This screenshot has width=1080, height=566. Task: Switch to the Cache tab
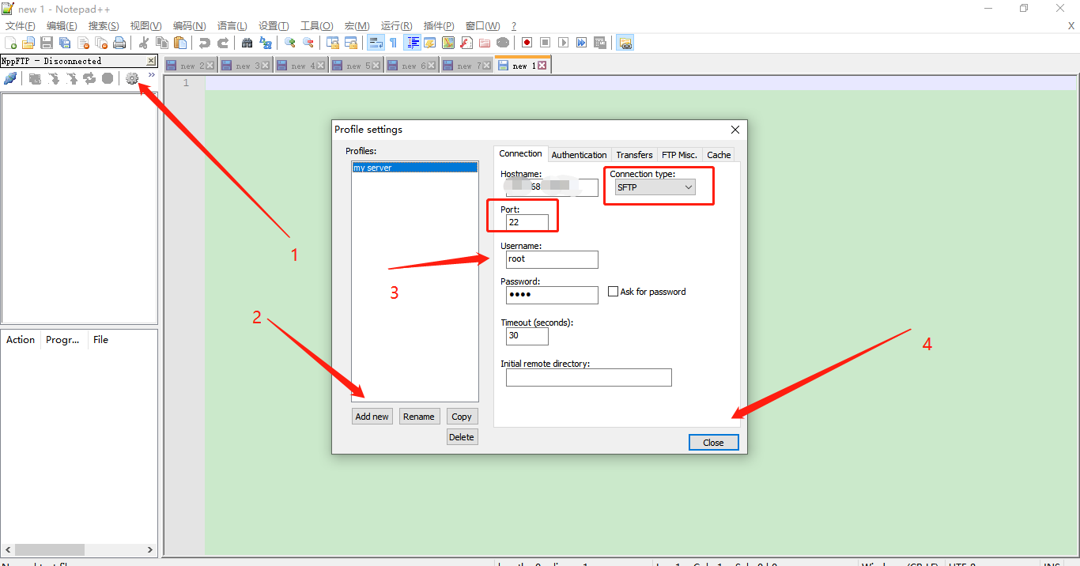point(719,155)
